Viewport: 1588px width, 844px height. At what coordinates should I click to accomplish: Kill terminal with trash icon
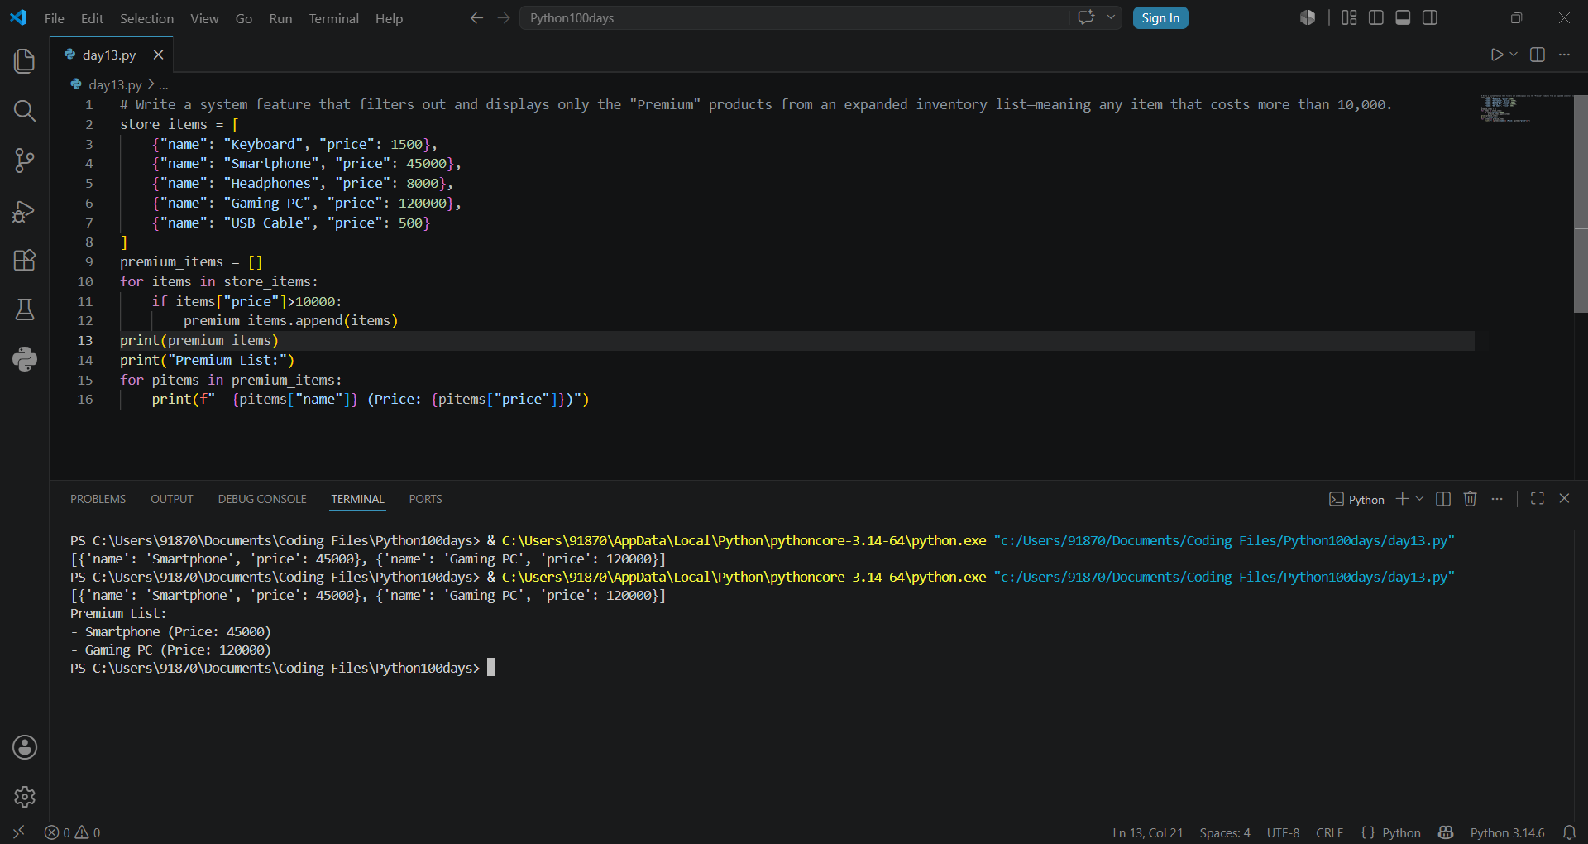1470,499
